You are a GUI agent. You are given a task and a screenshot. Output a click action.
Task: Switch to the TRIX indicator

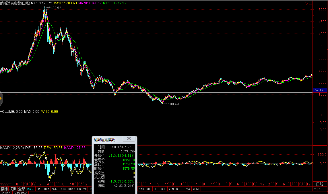(62, 189)
